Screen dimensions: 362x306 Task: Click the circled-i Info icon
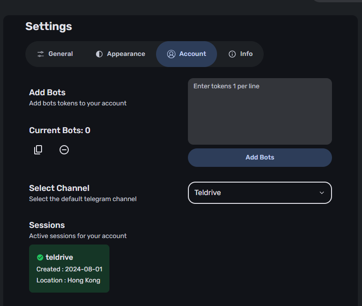[x=232, y=54]
